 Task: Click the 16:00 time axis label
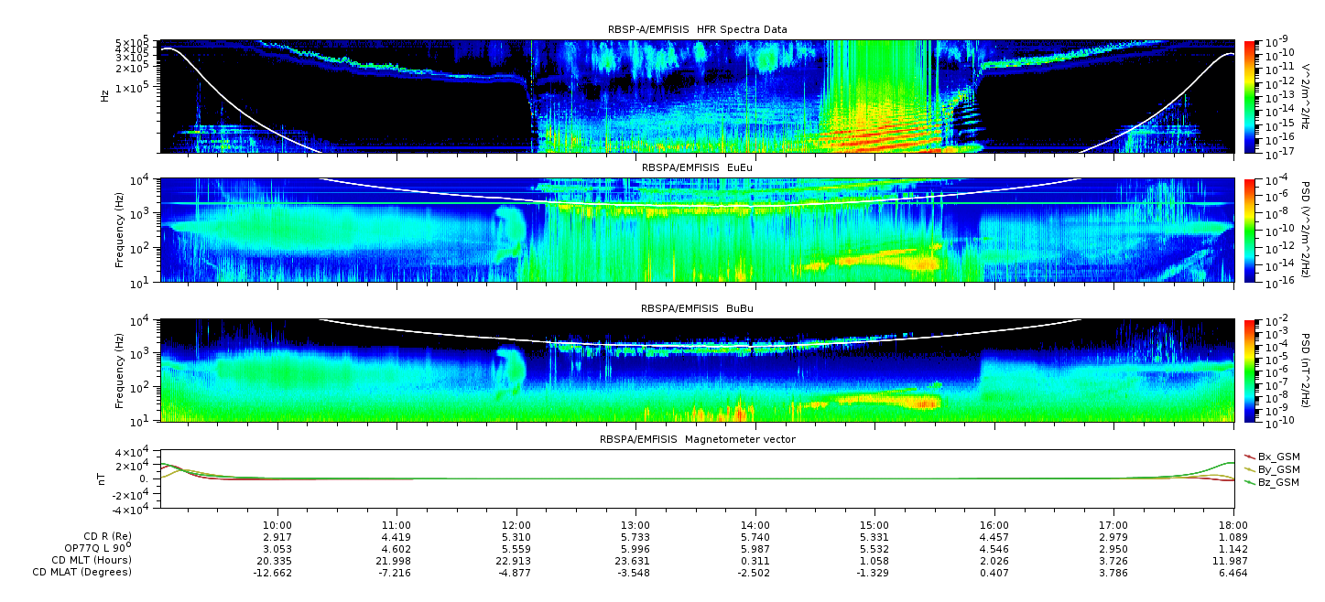994,524
